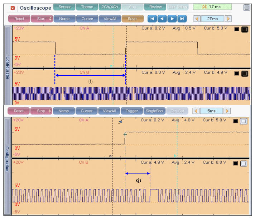255x219 pixels.
Task: Click the 'Avg : 4.0 V' readout
Action: pos(183,120)
